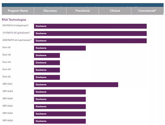Click the Exon 50 program name
The height and width of the screenshot is (125, 165).
click(x=7, y=69)
